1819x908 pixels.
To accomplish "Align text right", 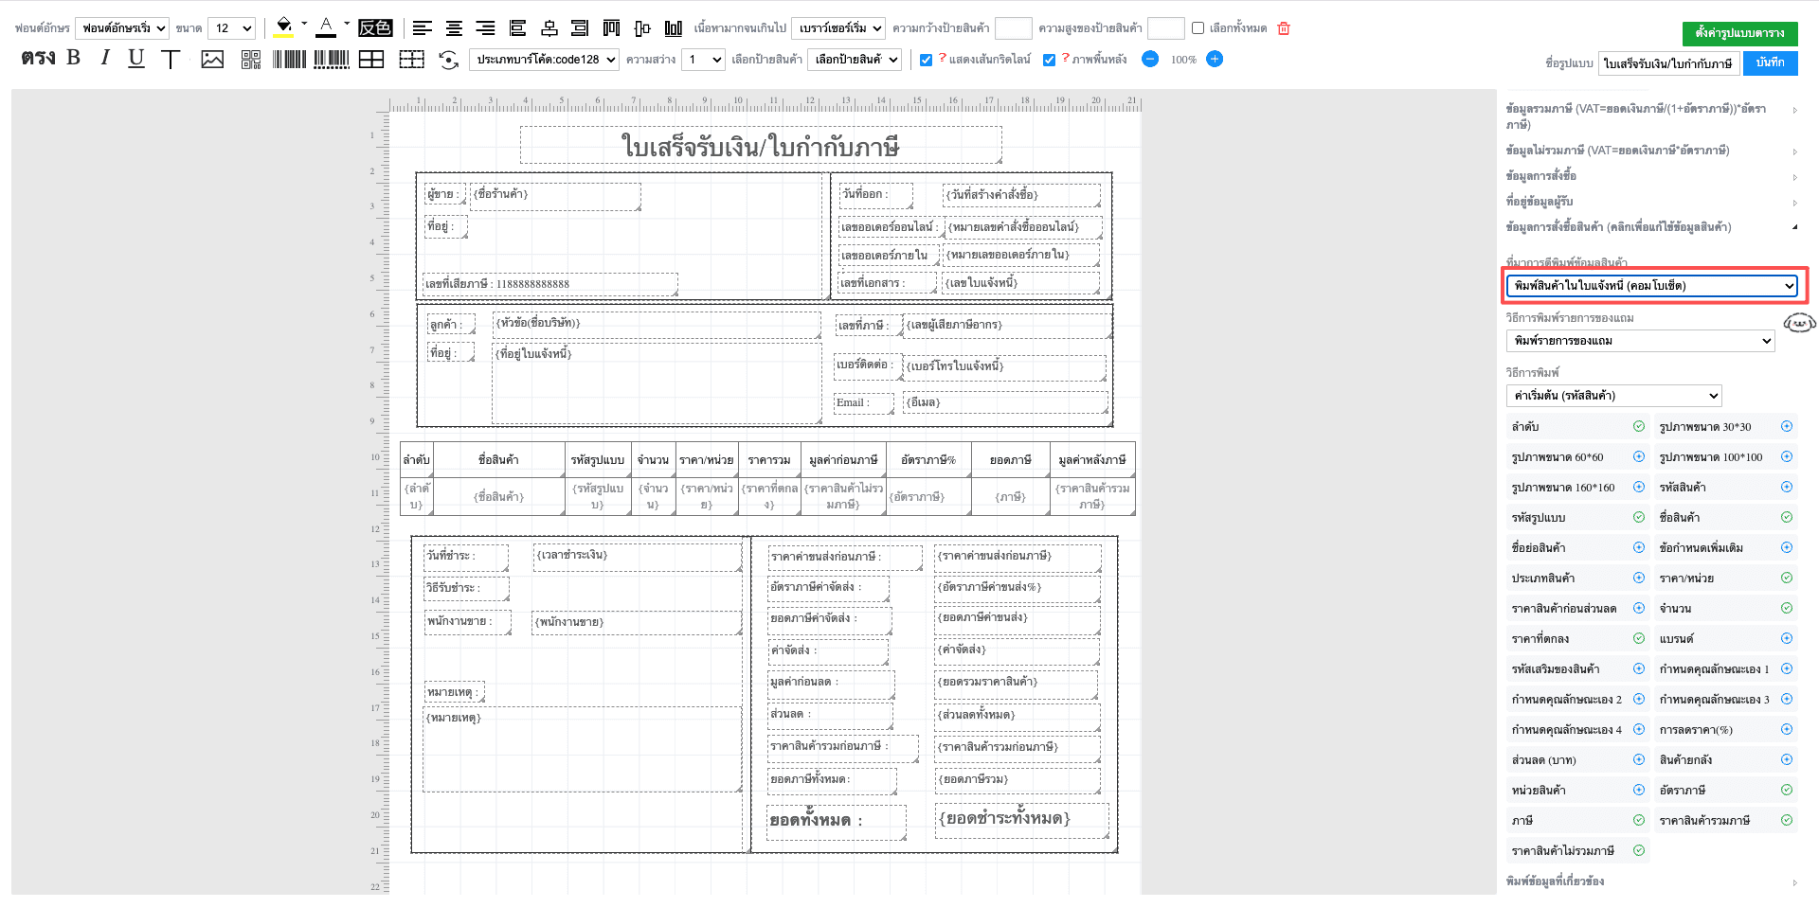I will tap(485, 28).
